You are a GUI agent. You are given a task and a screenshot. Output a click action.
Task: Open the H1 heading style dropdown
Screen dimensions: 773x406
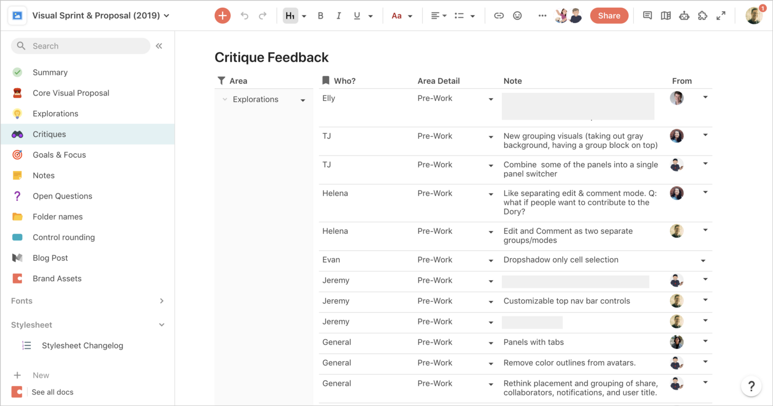coord(304,17)
